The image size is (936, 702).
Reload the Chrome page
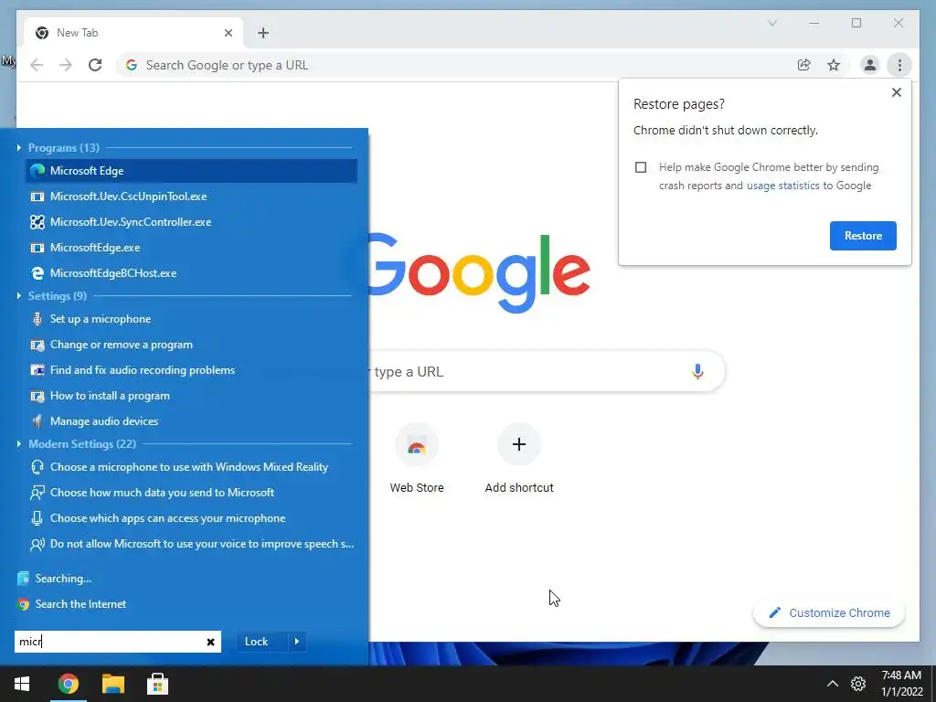click(95, 65)
